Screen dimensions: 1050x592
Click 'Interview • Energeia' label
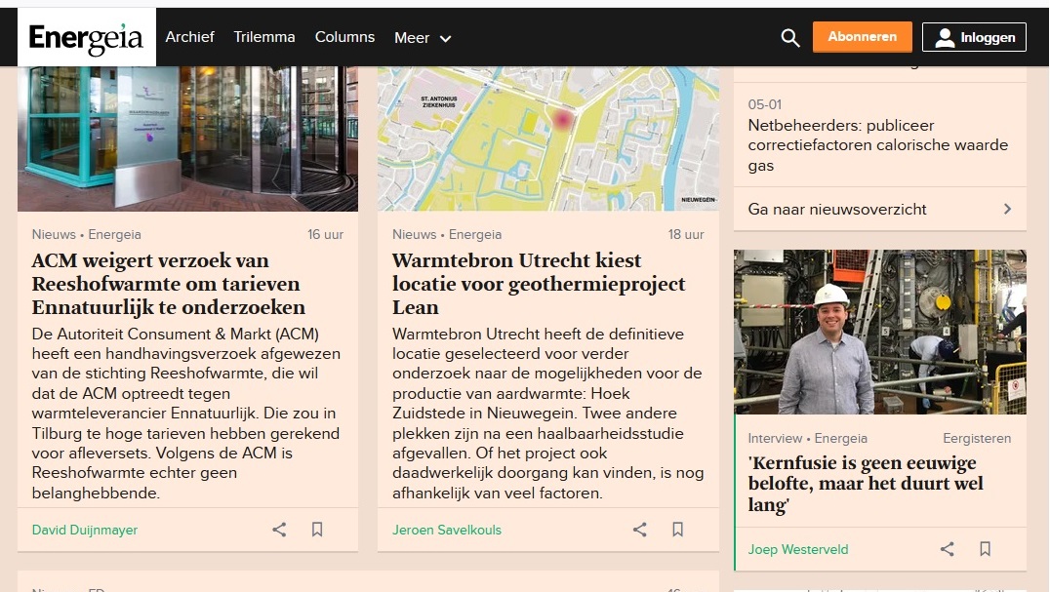coord(808,439)
